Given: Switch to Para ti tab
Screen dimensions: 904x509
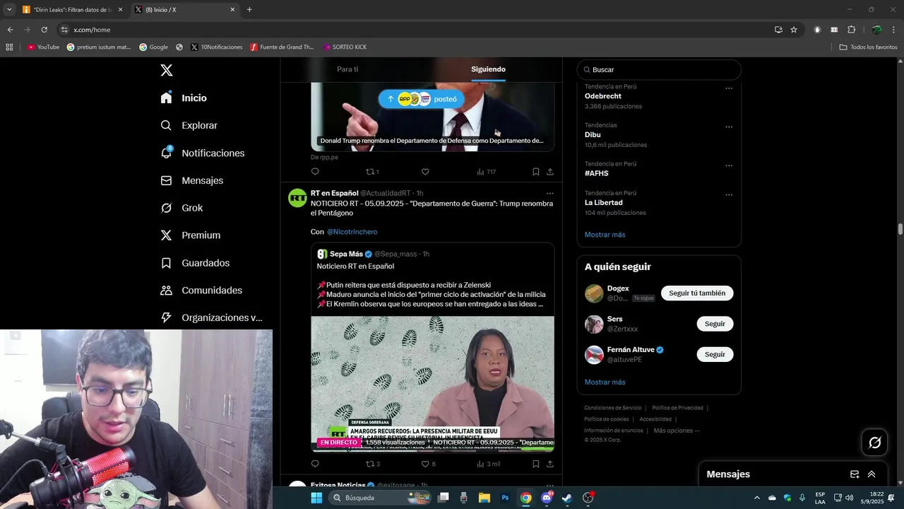Looking at the screenshot, I should 347,69.
